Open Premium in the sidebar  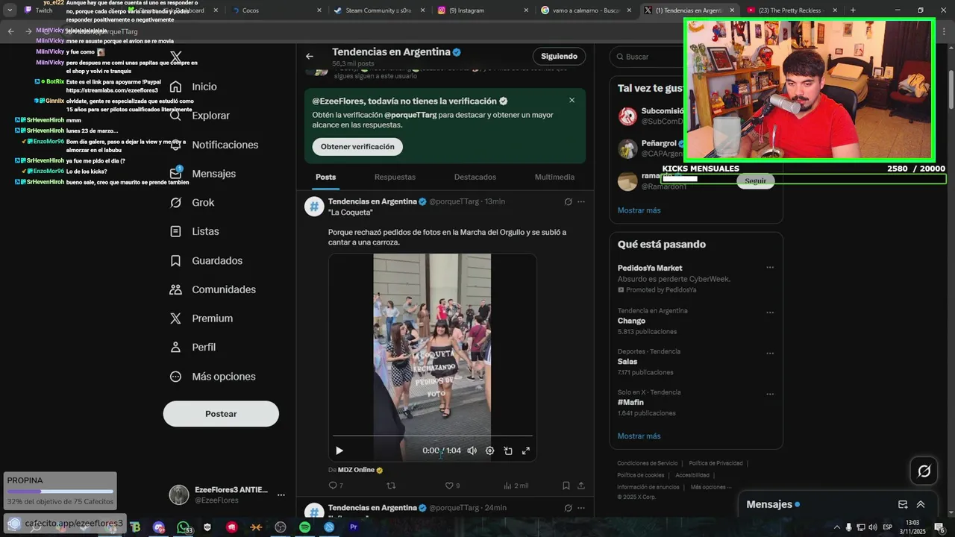pyautogui.click(x=201, y=318)
